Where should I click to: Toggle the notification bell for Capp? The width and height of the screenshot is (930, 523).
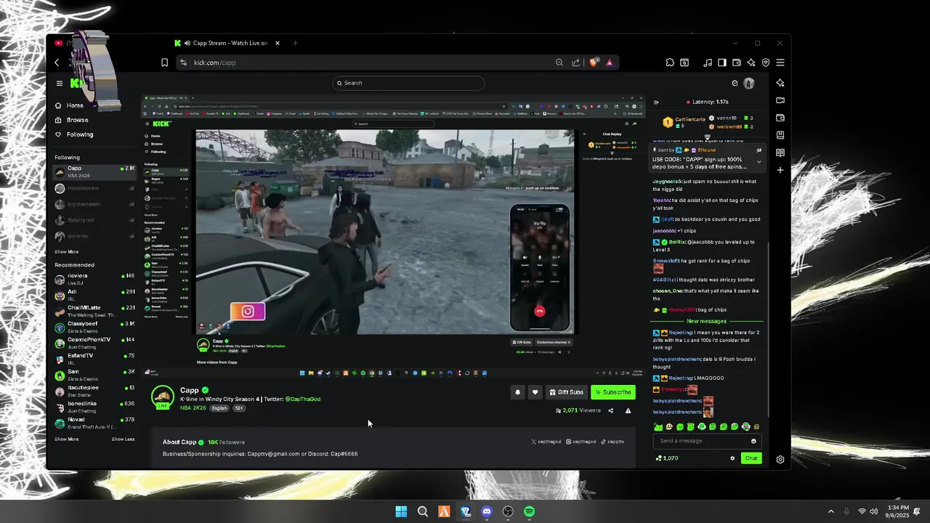click(x=518, y=392)
